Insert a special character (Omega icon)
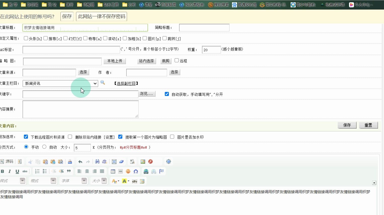The height and width of the screenshot is (215, 384). 136,171
